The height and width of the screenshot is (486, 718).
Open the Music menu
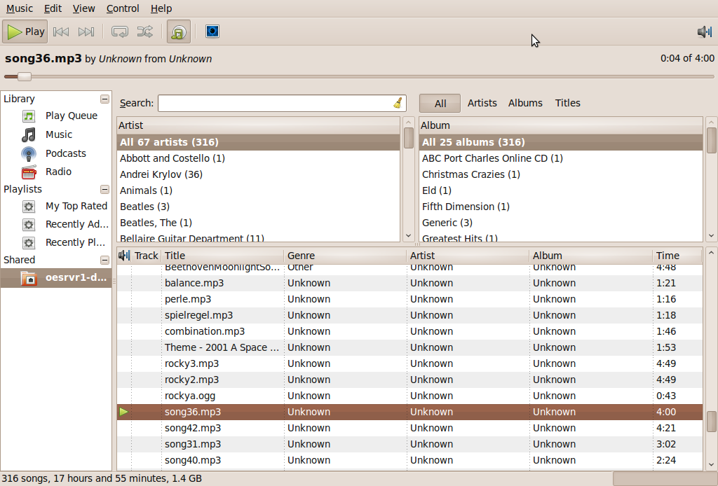point(19,8)
